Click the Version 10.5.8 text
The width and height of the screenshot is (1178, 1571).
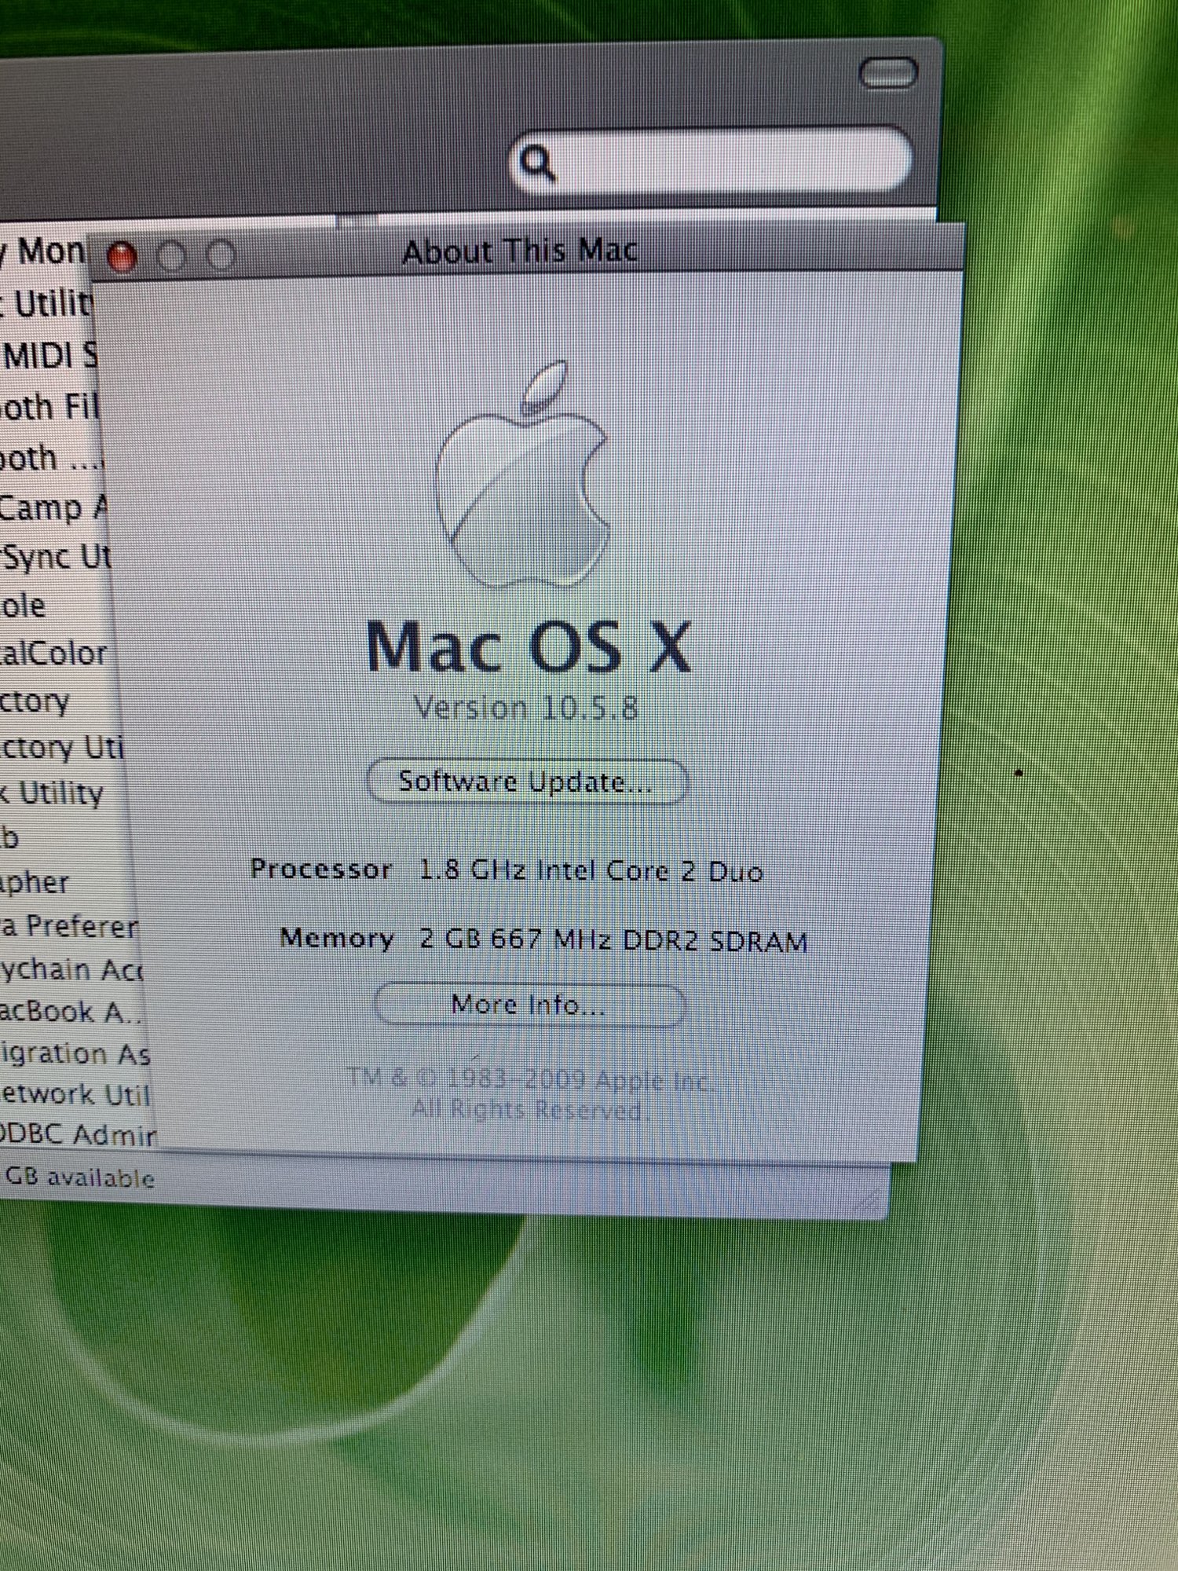click(x=526, y=709)
